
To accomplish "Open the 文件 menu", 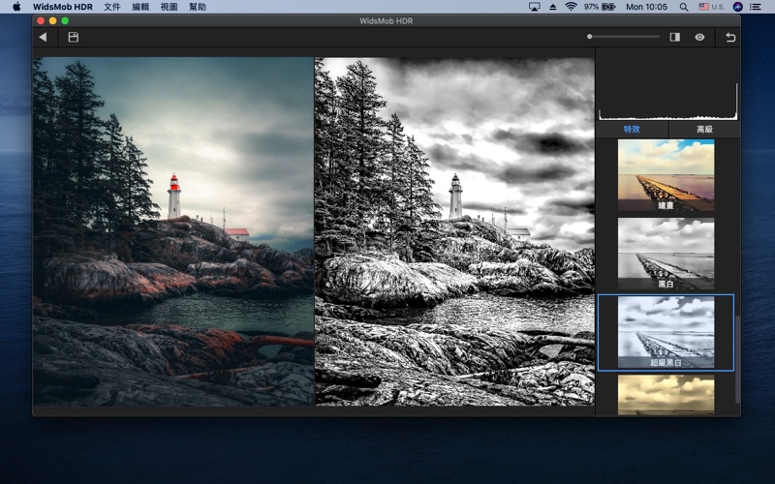I will point(112,7).
